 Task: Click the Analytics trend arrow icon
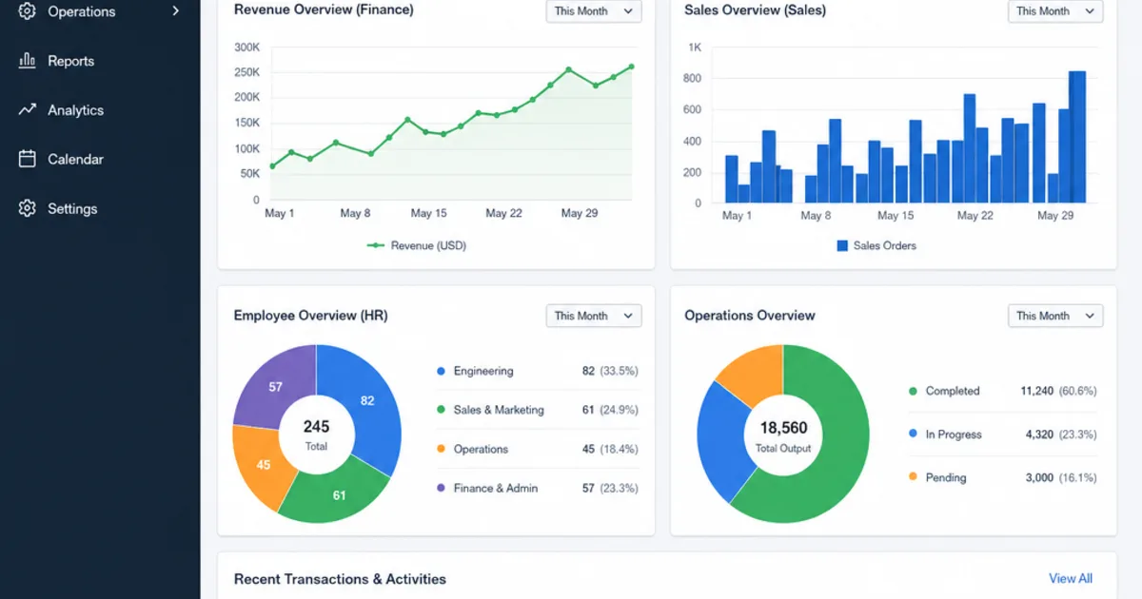click(x=28, y=110)
